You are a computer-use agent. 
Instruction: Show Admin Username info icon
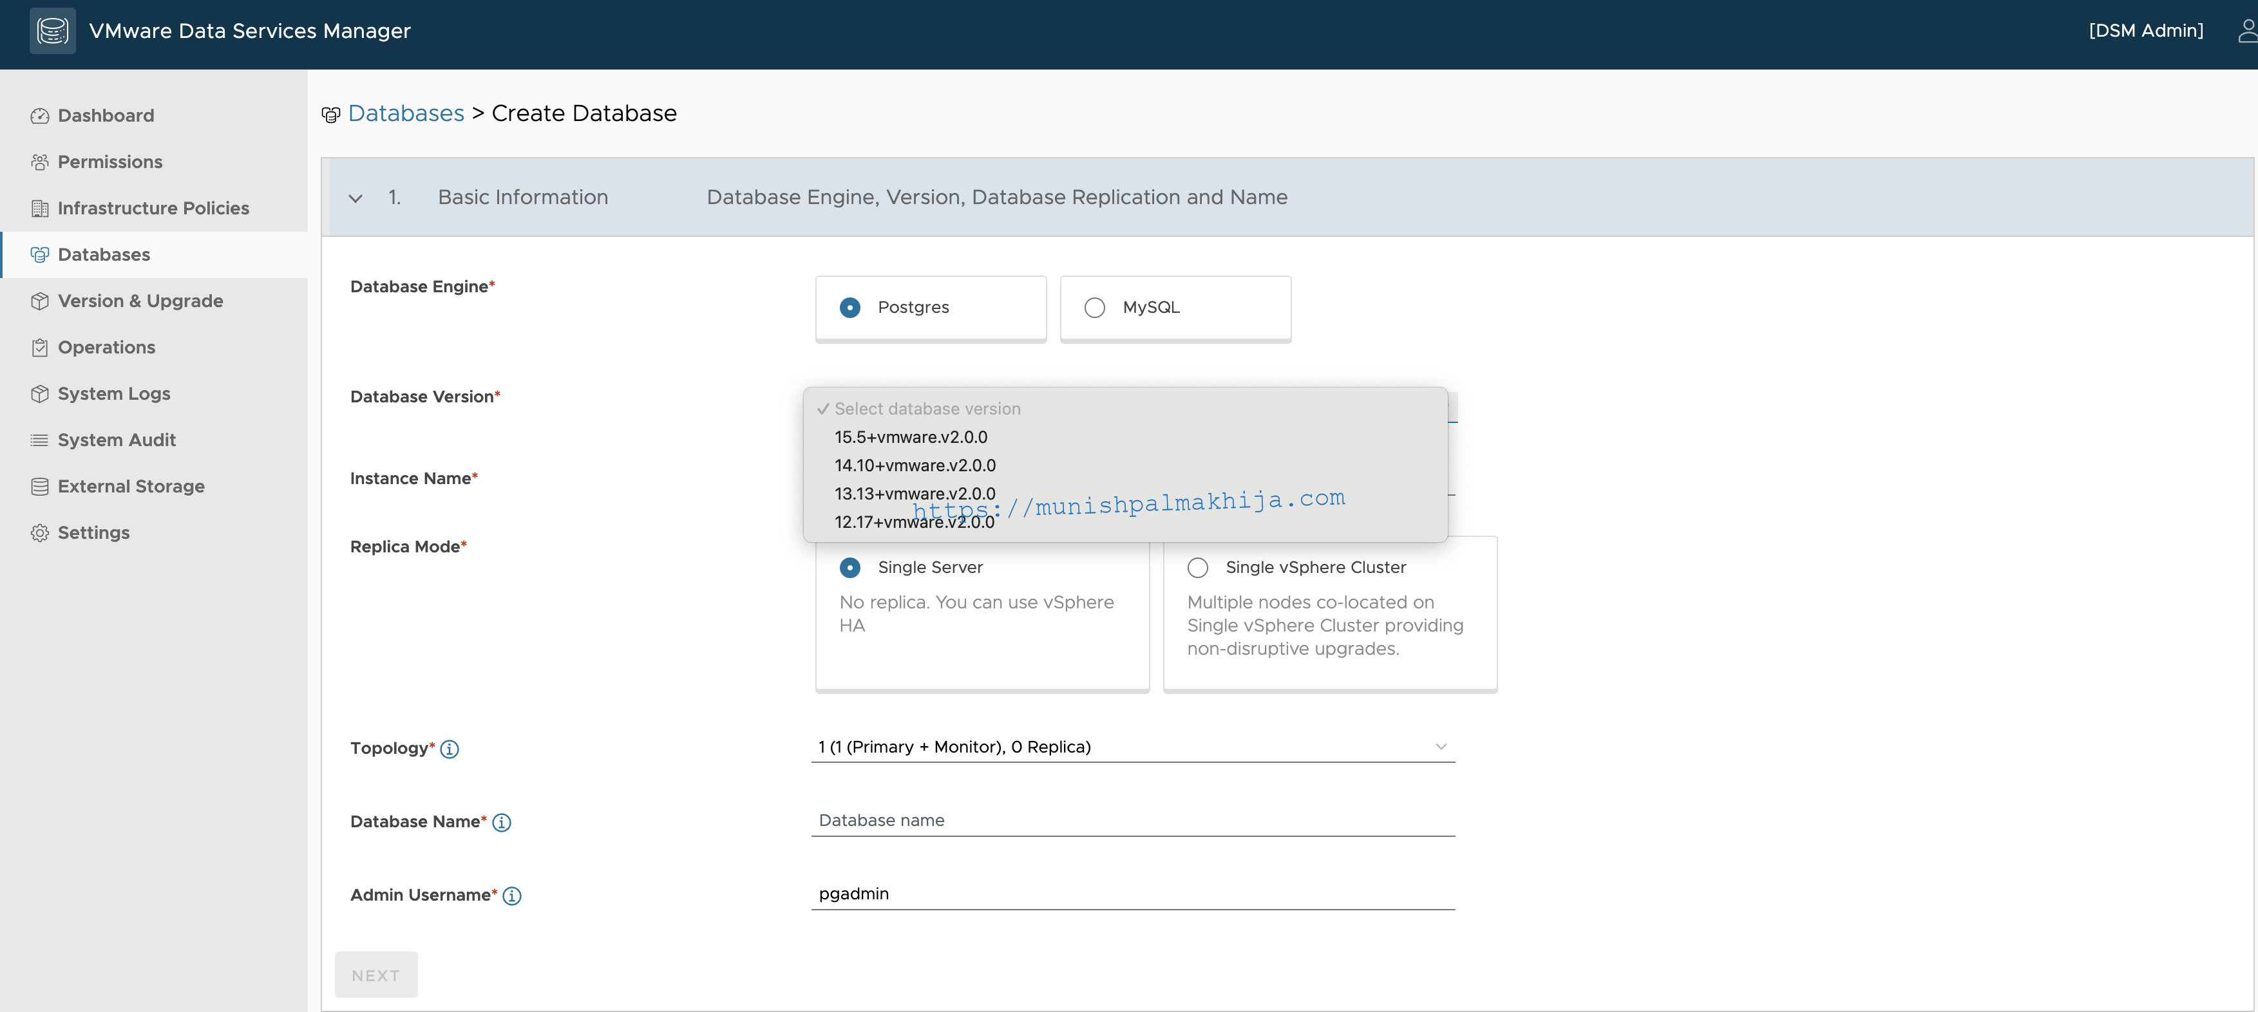pyautogui.click(x=512, y=895)
